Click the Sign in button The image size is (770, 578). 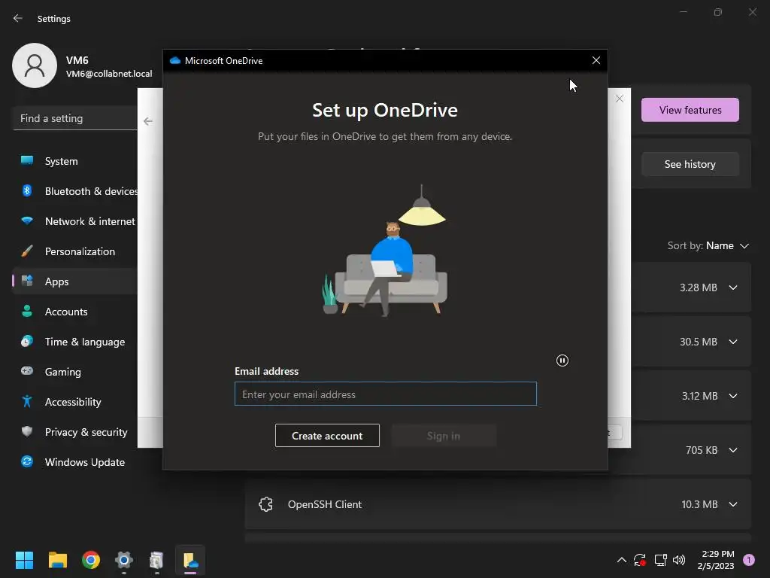click(444, 436)
